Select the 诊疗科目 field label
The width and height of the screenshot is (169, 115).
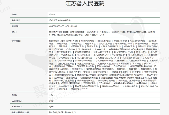[16, 41]
